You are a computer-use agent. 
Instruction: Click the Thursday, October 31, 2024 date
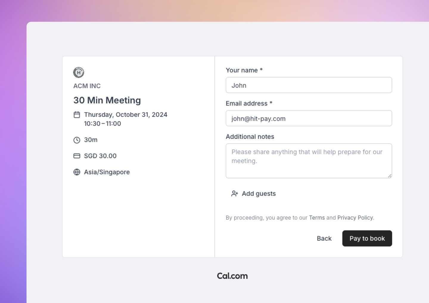pos(126,115)
